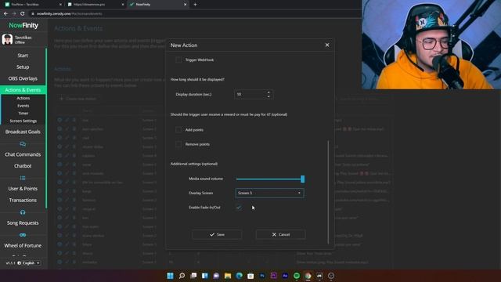Image resolution: width=501 pixels, height=282 pixels.
Task: Launch Microsoft Edge from the taskbar
Action: click(239, 276)
